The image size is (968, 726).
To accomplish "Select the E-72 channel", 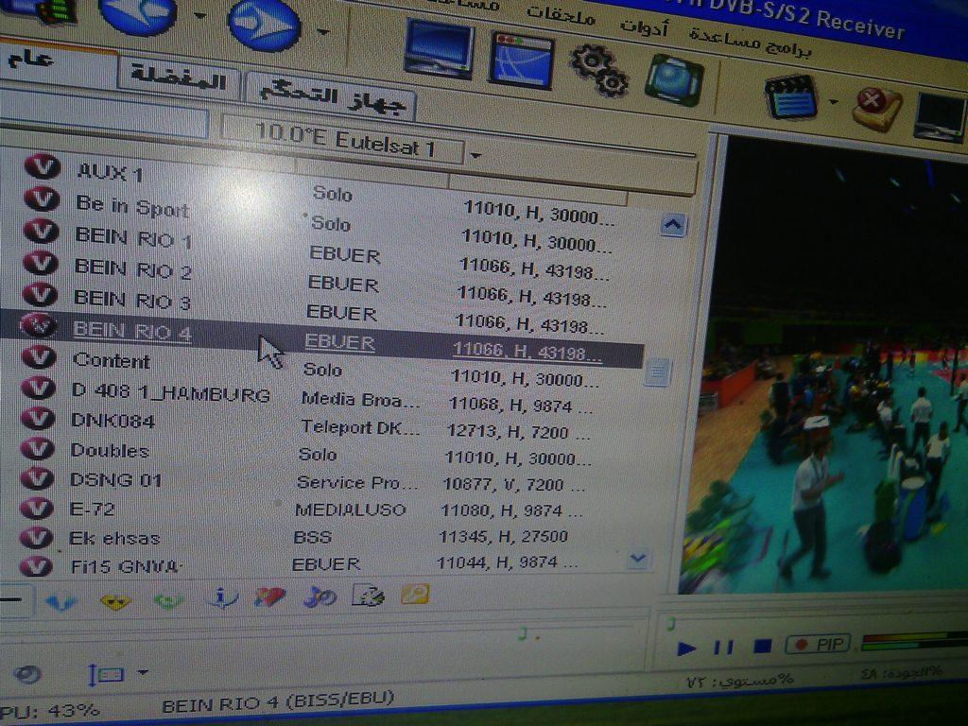I will coord(93,510).
